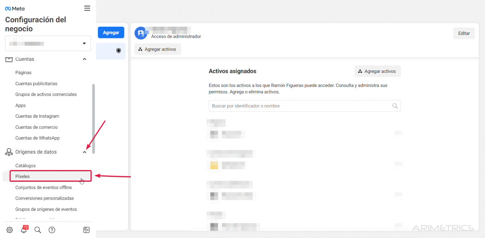485x238 pixels.
Task: Click the blue Agregar button
Action: (111, 32)
